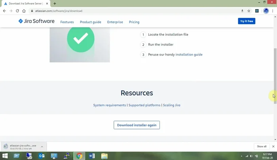Click the network signal tray icon

click(247, 156)
